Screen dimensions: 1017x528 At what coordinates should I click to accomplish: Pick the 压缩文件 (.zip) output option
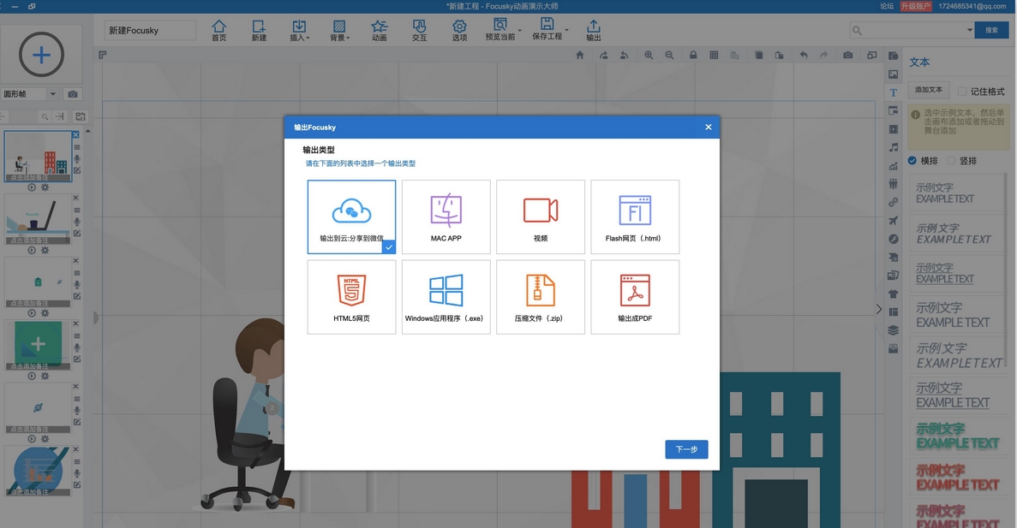[x=541, y=297]
